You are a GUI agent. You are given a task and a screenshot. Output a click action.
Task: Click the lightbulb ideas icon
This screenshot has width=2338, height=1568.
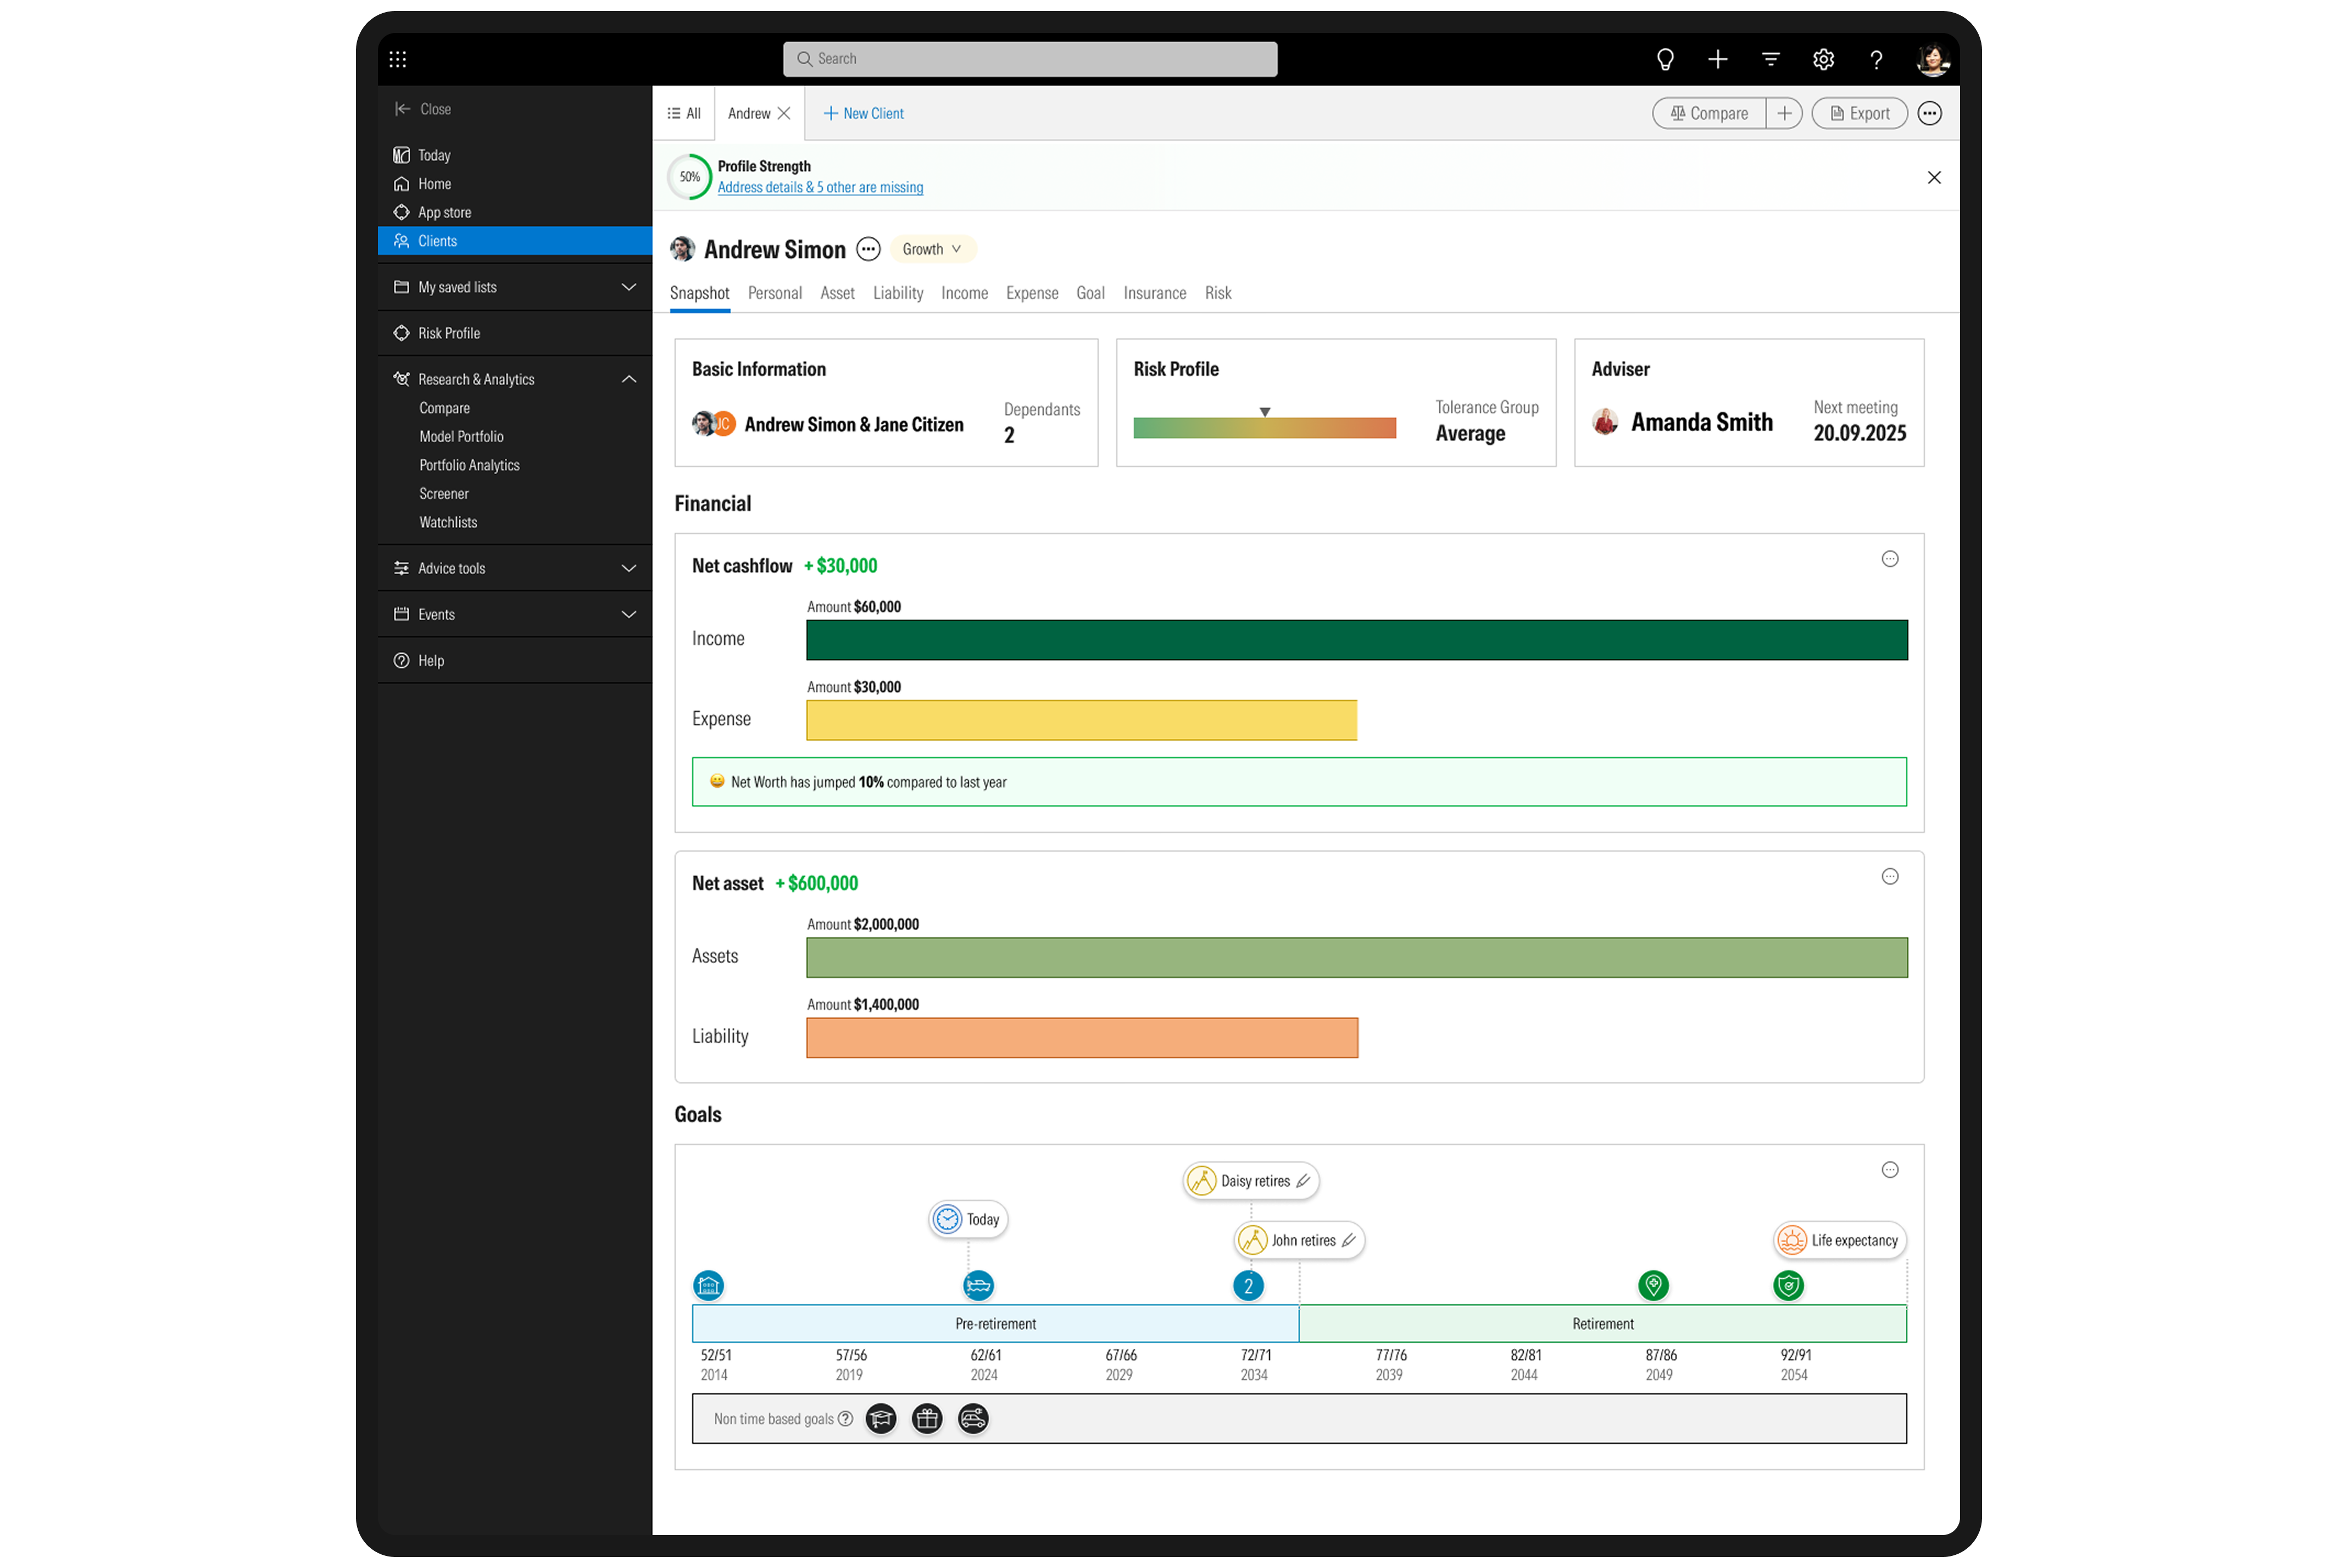pyautogui.click(x=1665, y=59)
